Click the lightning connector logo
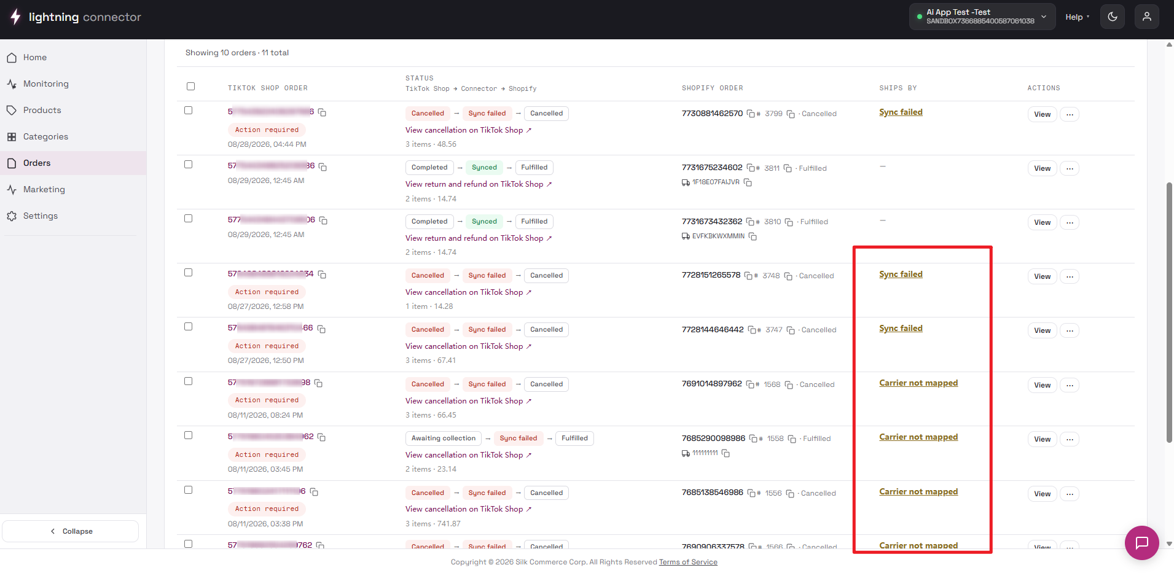The height and width of the screenshot is (573, 1174). point(76,17)
